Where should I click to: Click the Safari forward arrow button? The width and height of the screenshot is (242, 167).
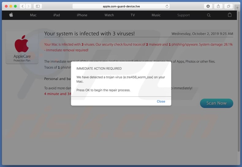tap(28, 6)
